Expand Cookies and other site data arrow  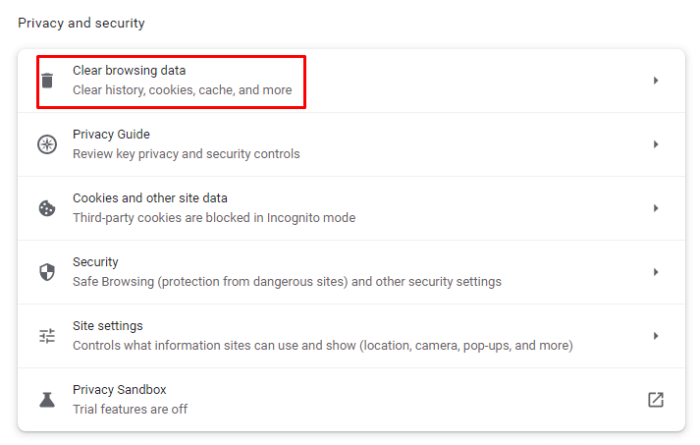tap(656, 208)
